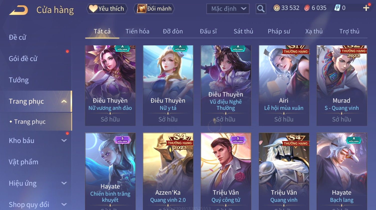376x210 pixels.
Task: Go back using the golden return arrow
Action: (x=19, y=10)
